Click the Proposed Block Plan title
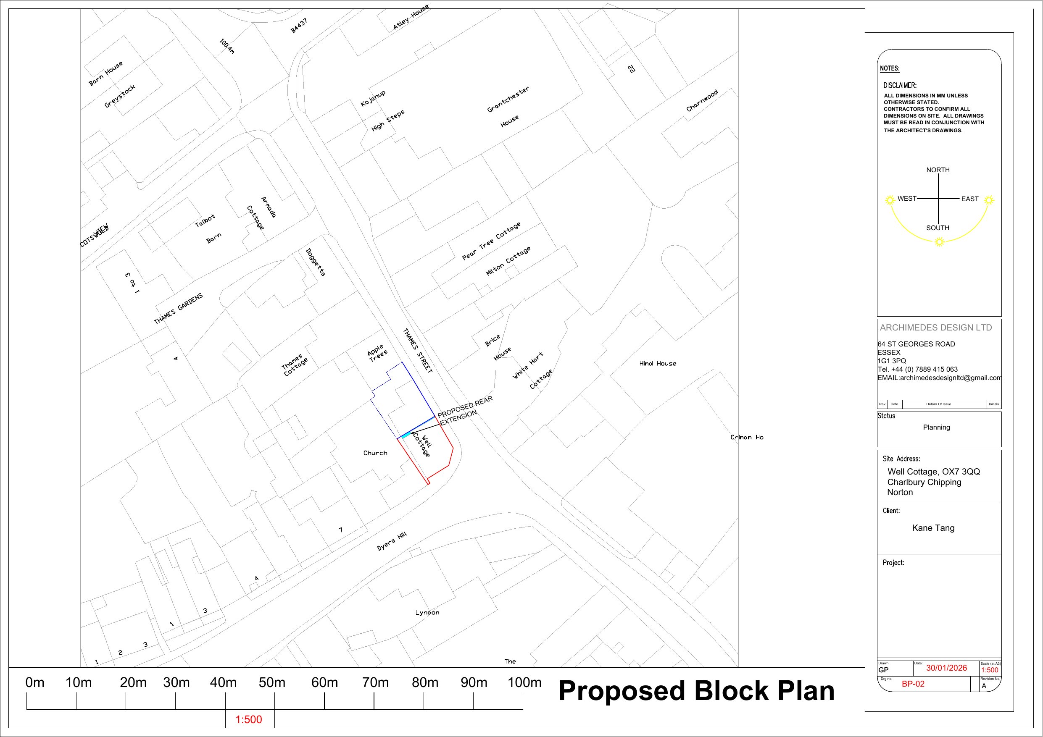The image size is (1043, 737). (x=696, y=691)
